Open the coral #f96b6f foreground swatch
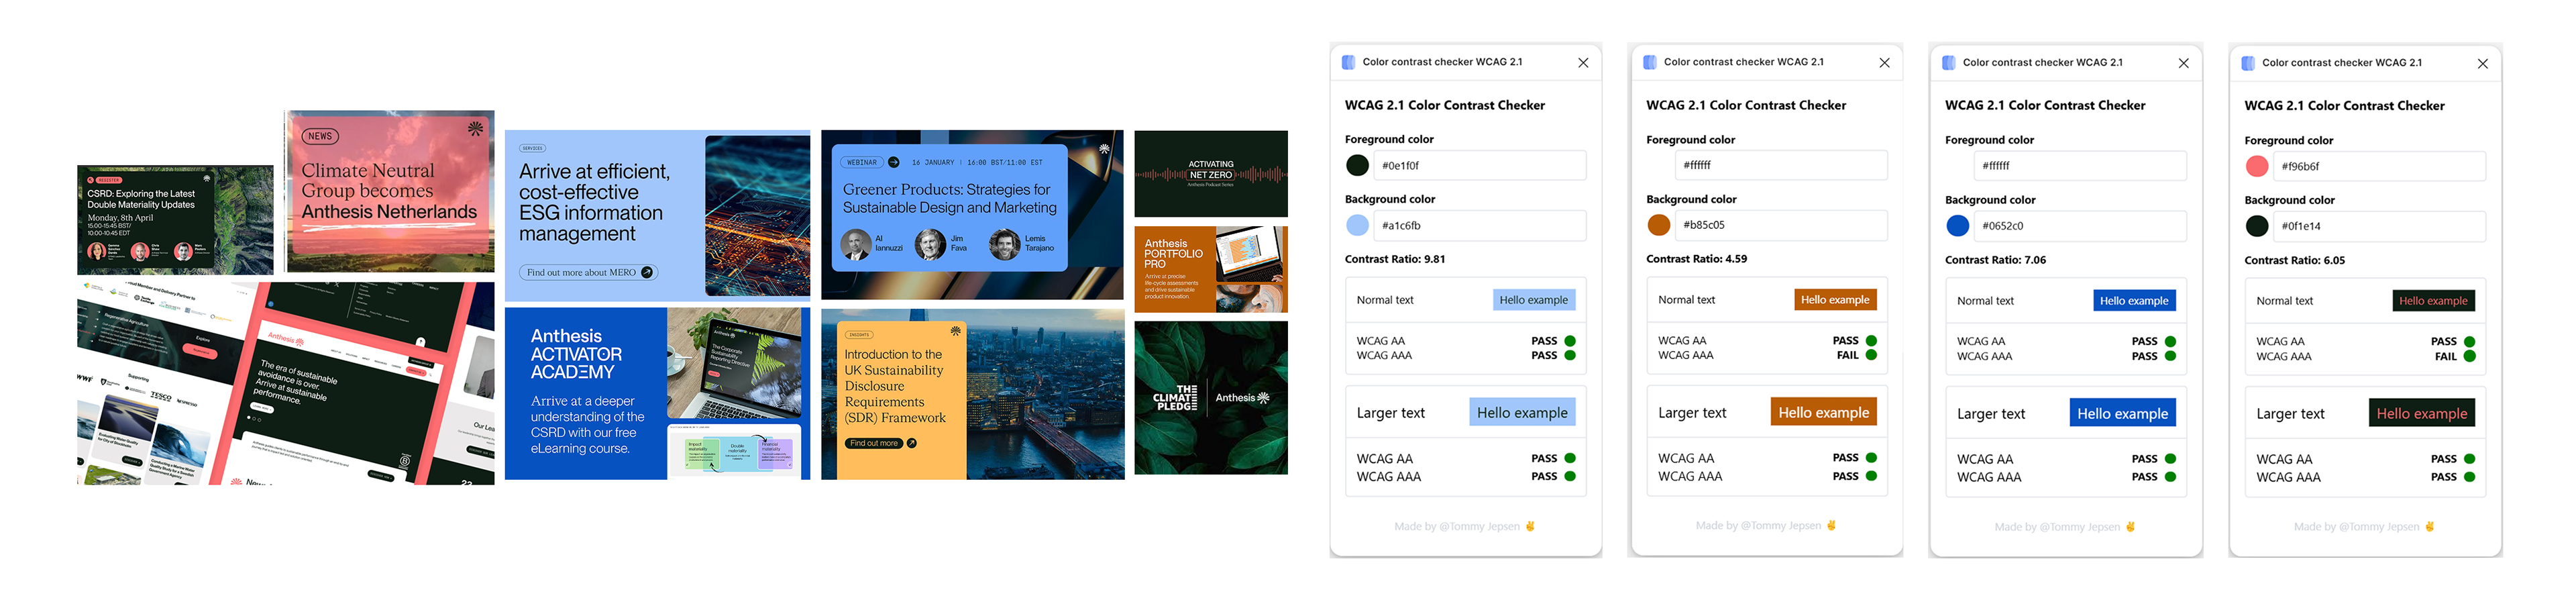2576x600 pixels. [2257, 166]
